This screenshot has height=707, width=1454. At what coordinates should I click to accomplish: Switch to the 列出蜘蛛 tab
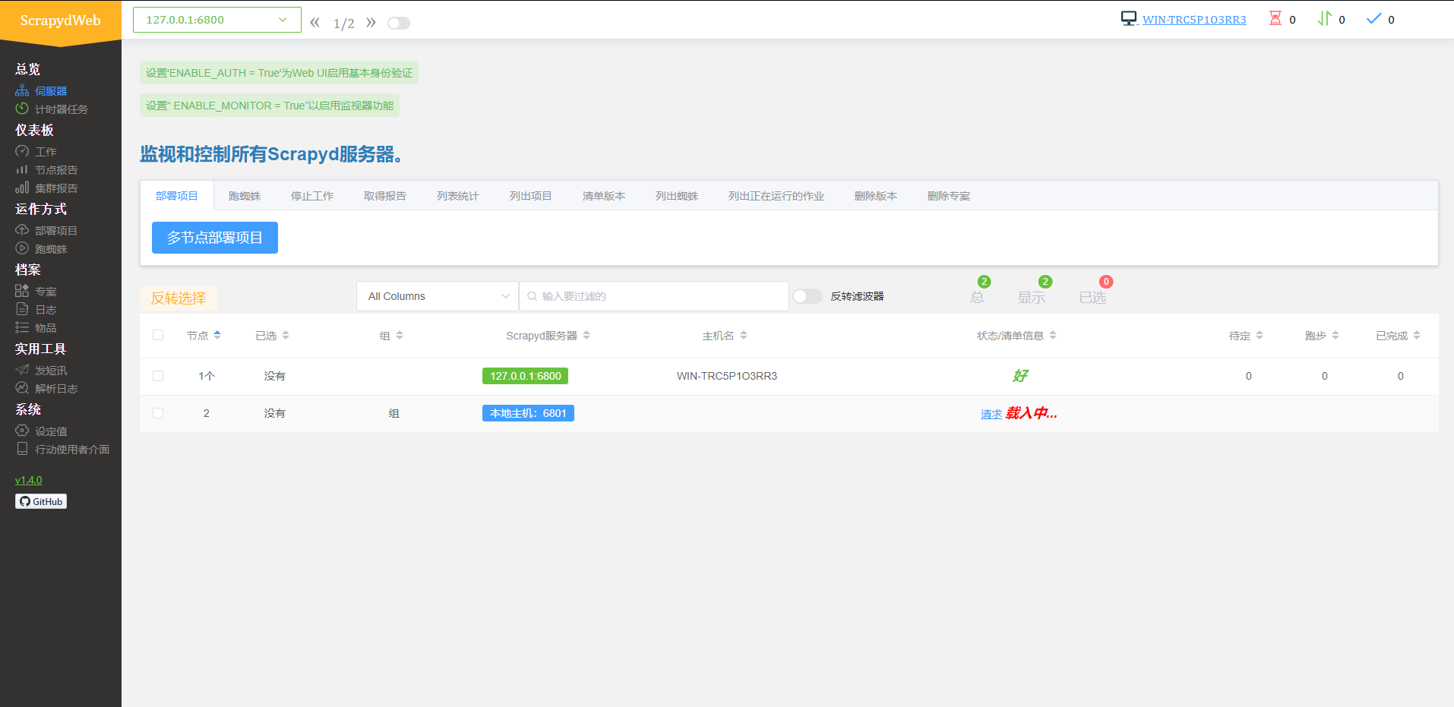click(x=677, y=196)
